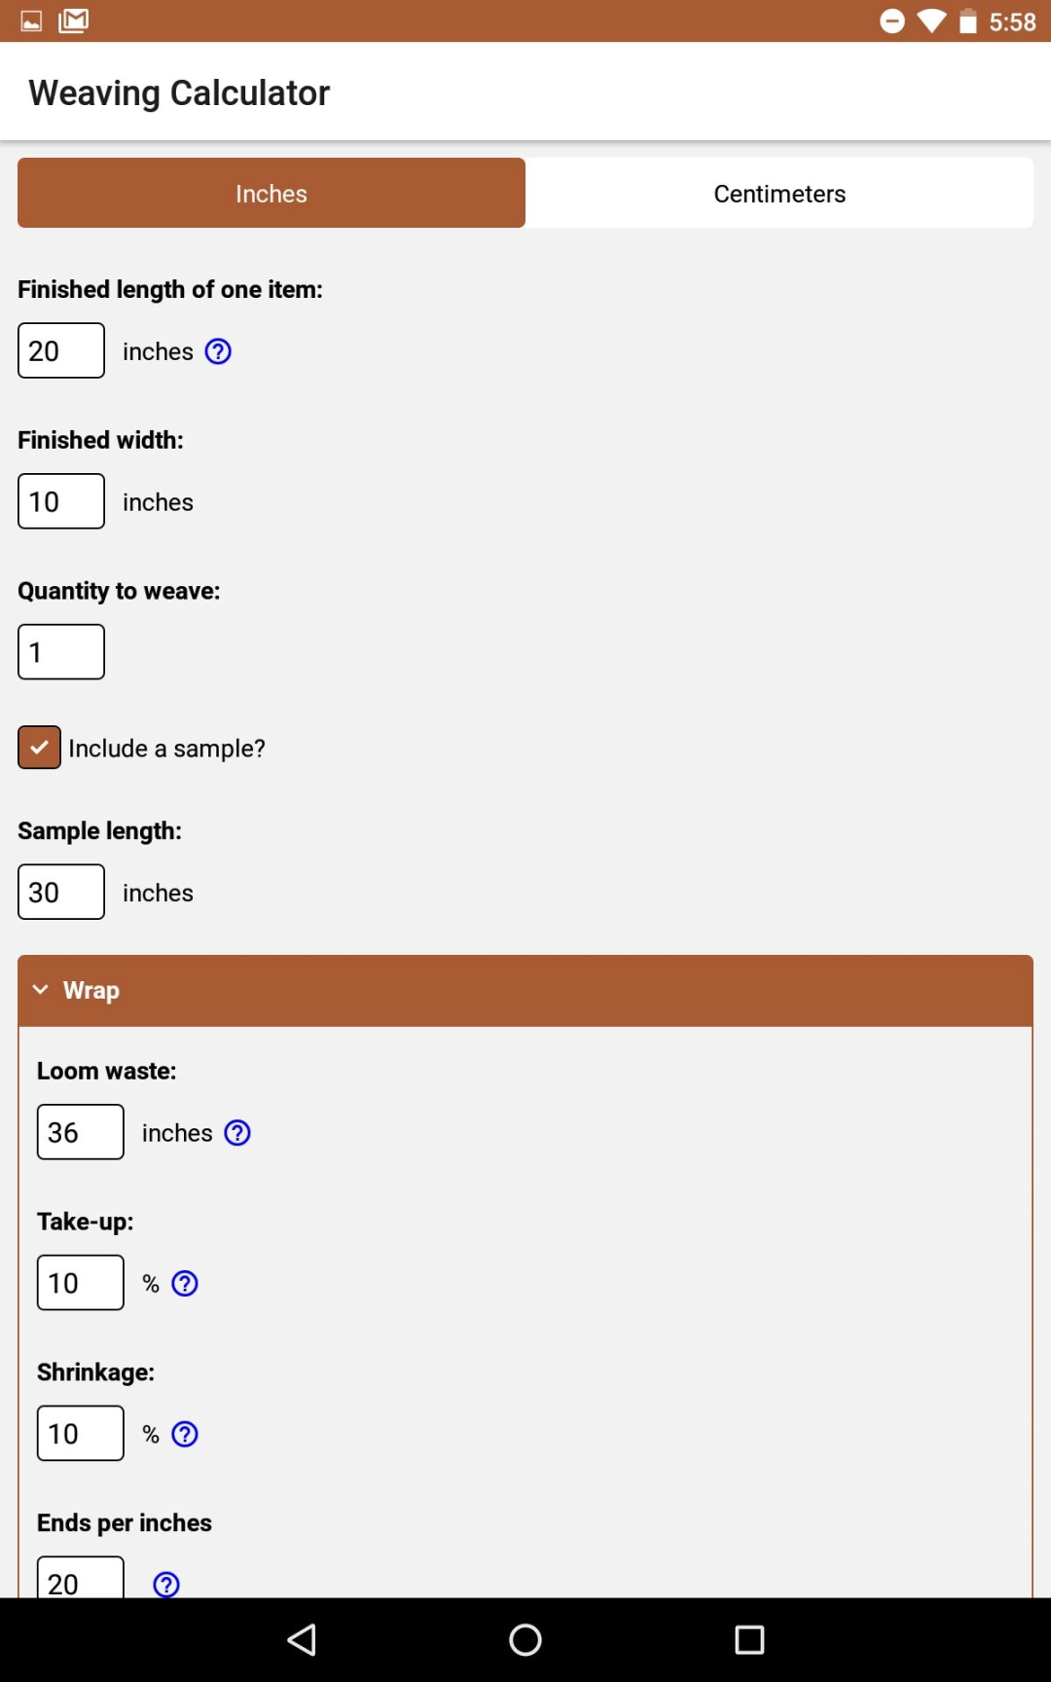Tap help icon beside Ends per inches
Screen dimensions: 1051x1682
166,1584
